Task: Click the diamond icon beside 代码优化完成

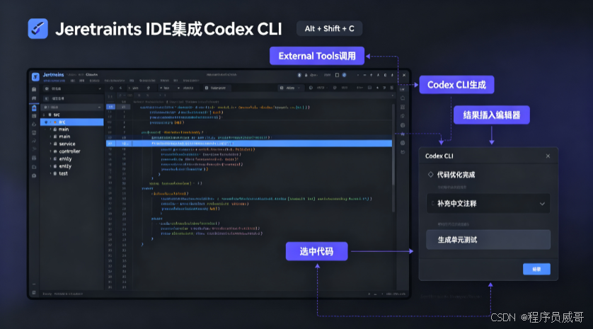Action: 430,174
